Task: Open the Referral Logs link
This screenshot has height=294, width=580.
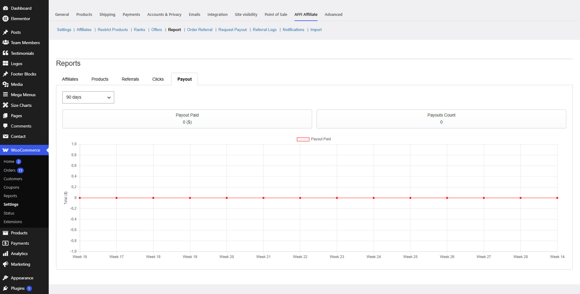Action: [265, 30]
